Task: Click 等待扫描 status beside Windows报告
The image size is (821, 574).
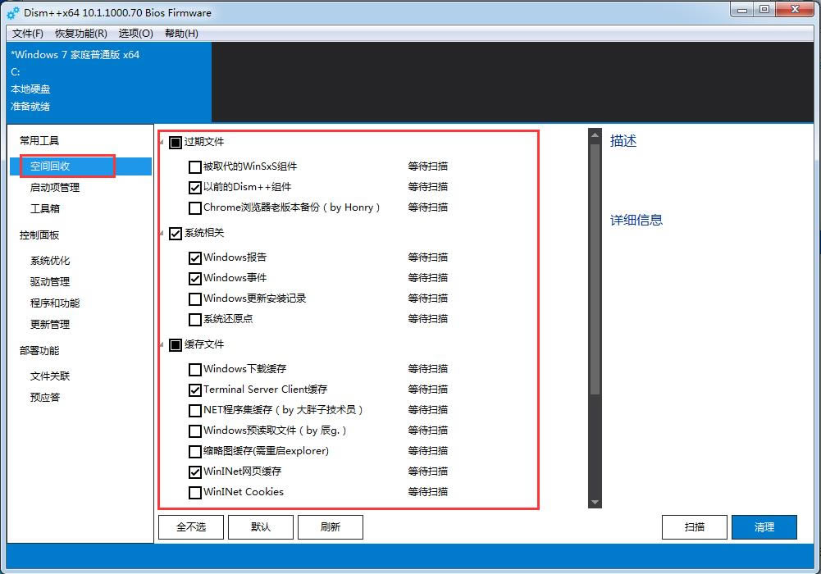Action: (428, 257)
